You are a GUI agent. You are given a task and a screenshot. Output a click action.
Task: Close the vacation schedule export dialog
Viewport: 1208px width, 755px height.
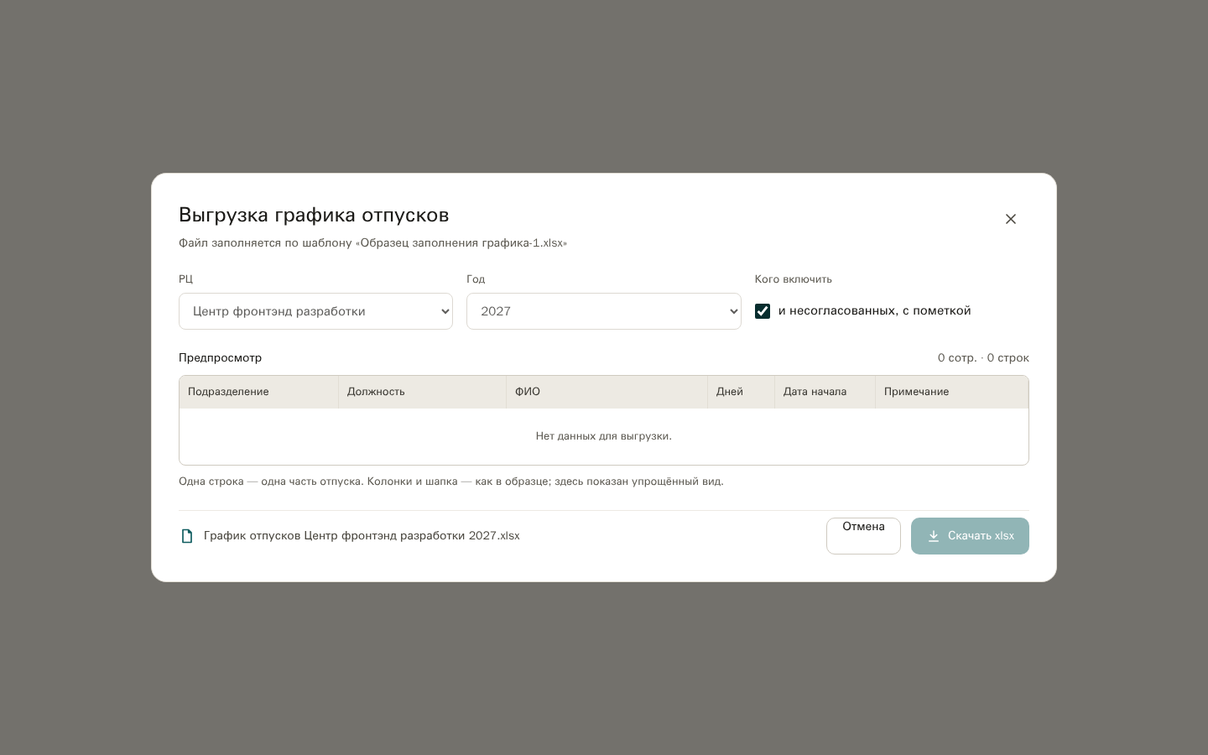(1011, 219)
